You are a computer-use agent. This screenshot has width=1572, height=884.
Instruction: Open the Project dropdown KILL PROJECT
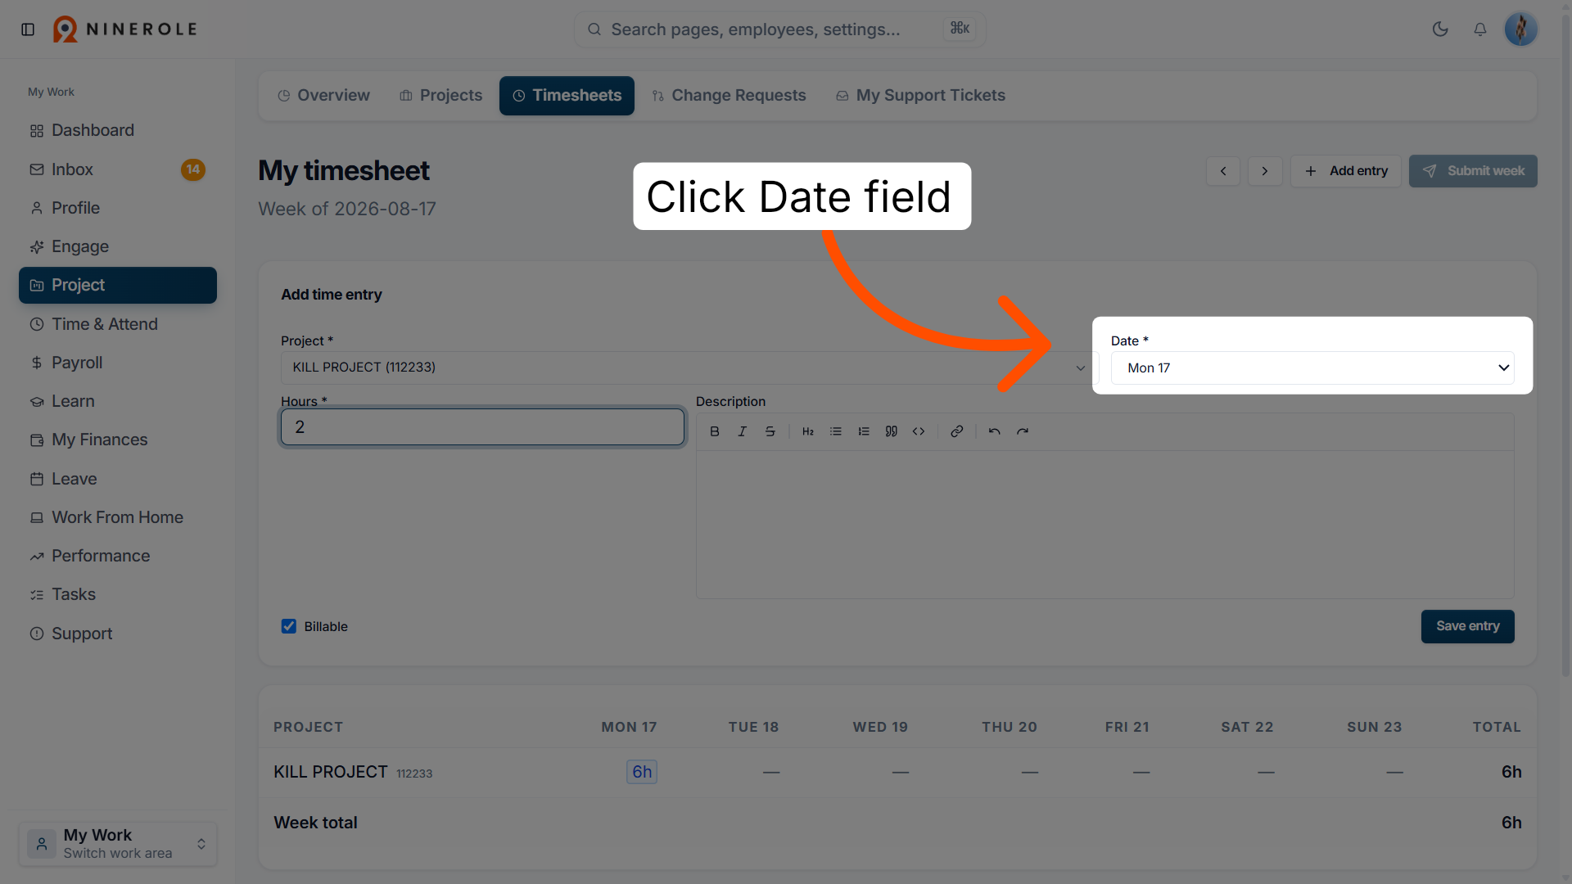point(688,368)
